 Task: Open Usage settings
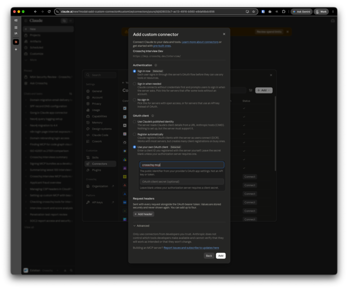coord(96,110)
